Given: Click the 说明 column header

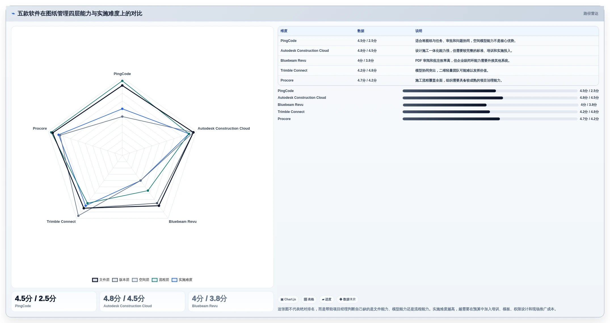Looking at the screenshot, I should (418, 31).
